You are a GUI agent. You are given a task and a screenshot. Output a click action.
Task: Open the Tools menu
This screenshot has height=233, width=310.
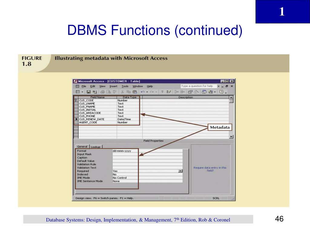click(x=125, y=86)
